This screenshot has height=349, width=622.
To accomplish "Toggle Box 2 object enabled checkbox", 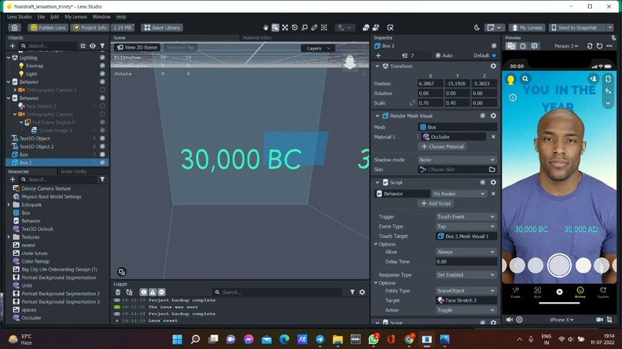I will [x=103, y=163].
